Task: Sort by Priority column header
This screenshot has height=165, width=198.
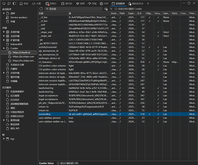Action: tap(193, 13)
